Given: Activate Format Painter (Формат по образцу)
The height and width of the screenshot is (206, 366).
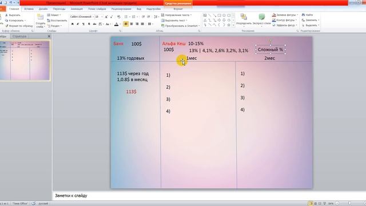Looking at the screenshot, I should 19,26.
